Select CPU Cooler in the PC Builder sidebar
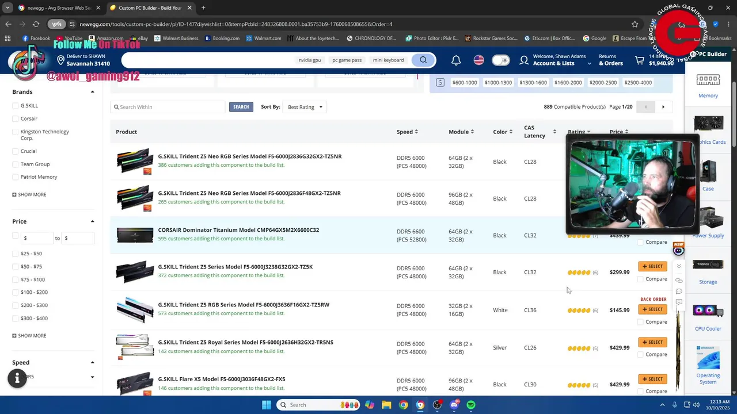This screenshot has height=414, width=737. coord(708,319)
